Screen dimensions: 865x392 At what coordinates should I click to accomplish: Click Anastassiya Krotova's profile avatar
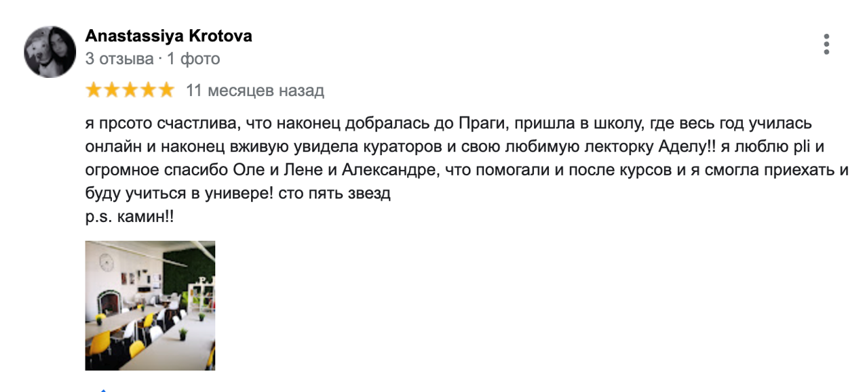(50, 52)
